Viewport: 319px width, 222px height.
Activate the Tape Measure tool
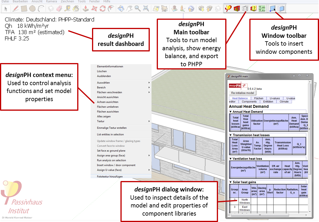click(67, 8)
